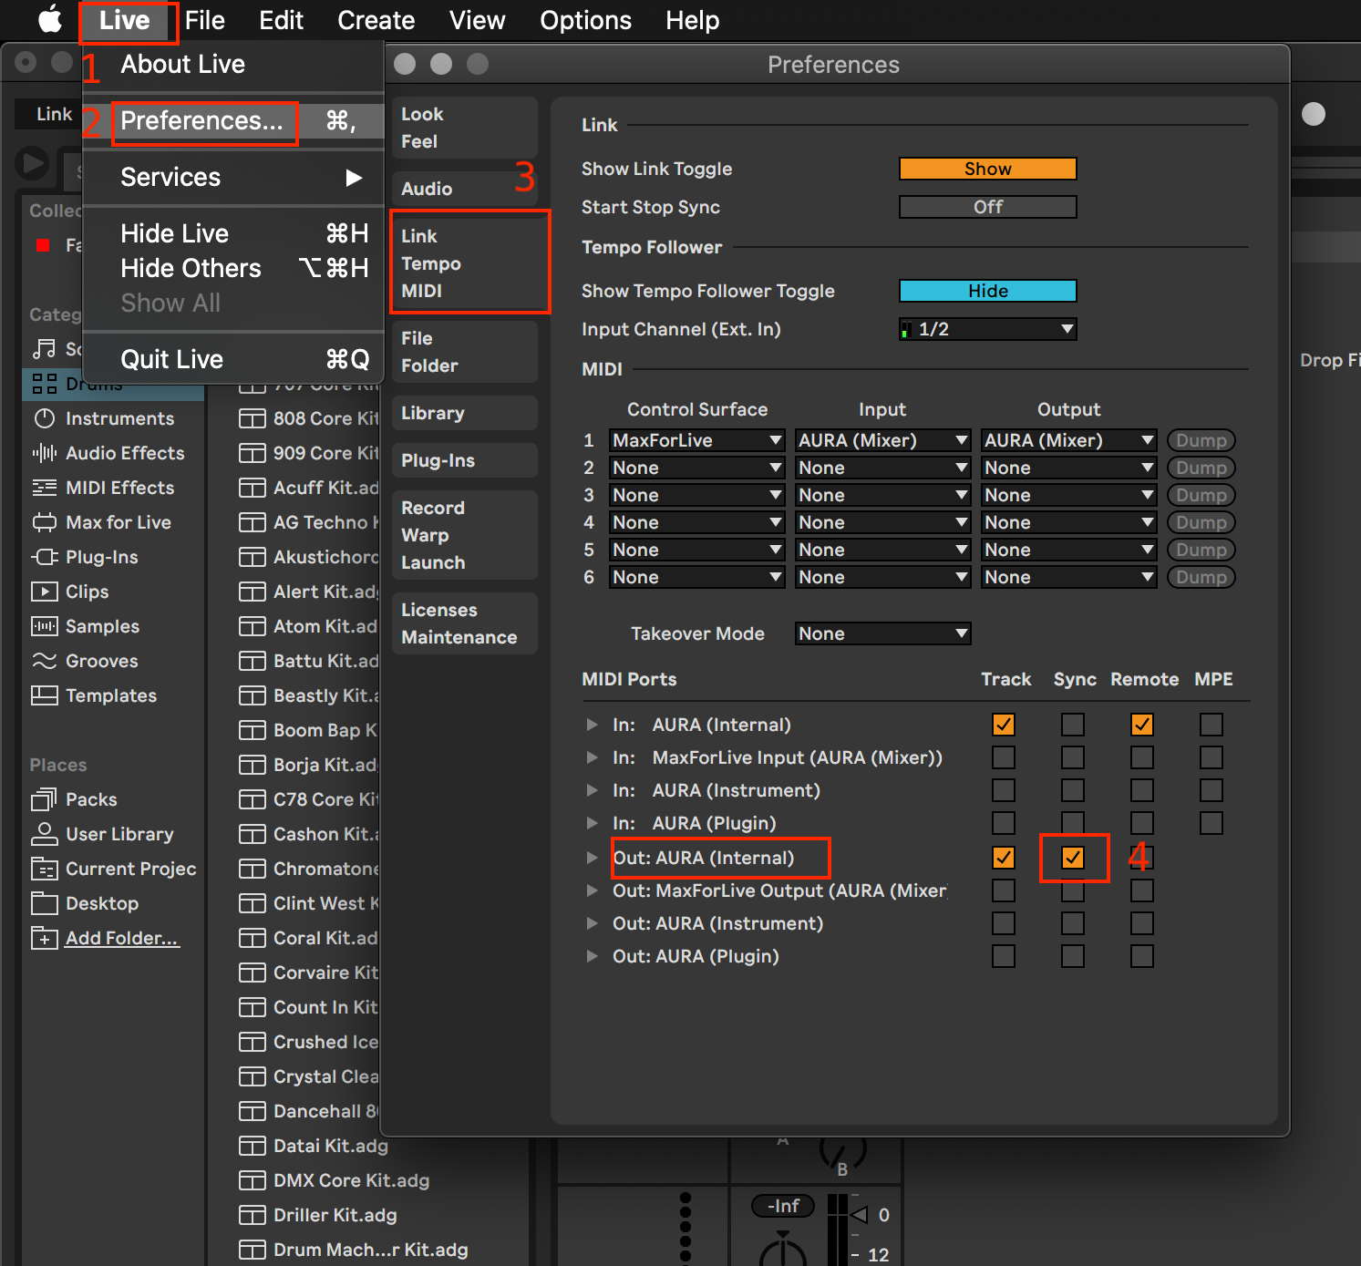Screen dimensions: 1361x1266
Task: Open the Packs place icon
Action: click(x=44, y=799)
